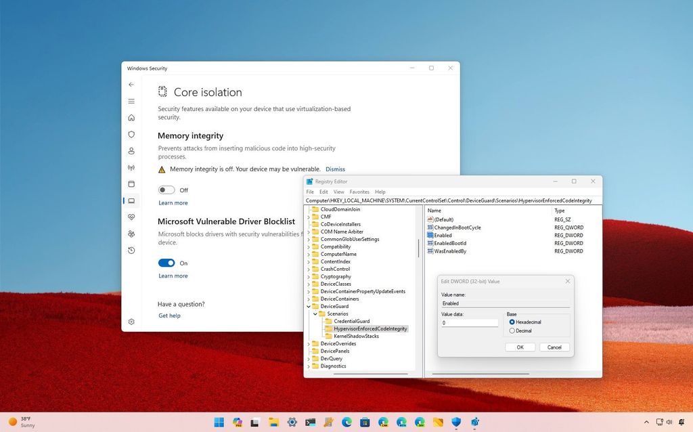Open Microsoft Edge from the taskbar
The image size is (693, 432).
pos(345,422)
